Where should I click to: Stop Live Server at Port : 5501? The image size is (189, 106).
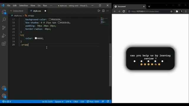click(93, 102)
